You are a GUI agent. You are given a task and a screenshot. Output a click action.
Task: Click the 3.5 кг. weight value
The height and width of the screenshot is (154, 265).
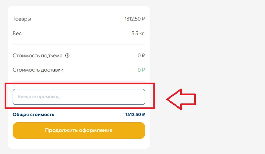click(138, 33)
